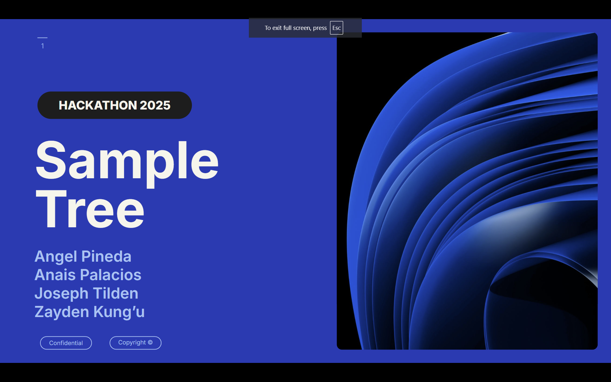Click the 'To exit full screen, press' text
The height and width of the screenshot is (382, 611).
[x=295, y=28]
